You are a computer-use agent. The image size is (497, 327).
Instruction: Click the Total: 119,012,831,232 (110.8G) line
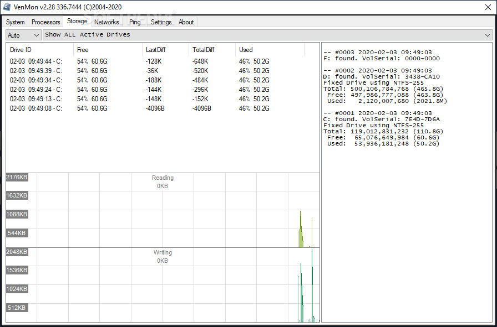pos(383,132)
